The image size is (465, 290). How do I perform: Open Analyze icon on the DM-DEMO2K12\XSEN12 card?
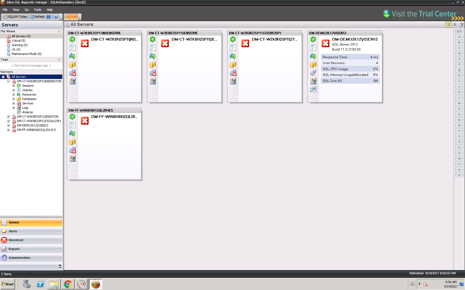click(x=313, y=89)
